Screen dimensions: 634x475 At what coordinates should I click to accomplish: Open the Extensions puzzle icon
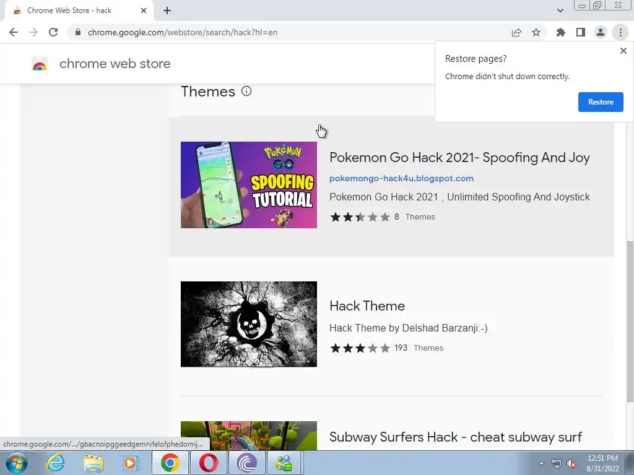(x=561, y=32)
